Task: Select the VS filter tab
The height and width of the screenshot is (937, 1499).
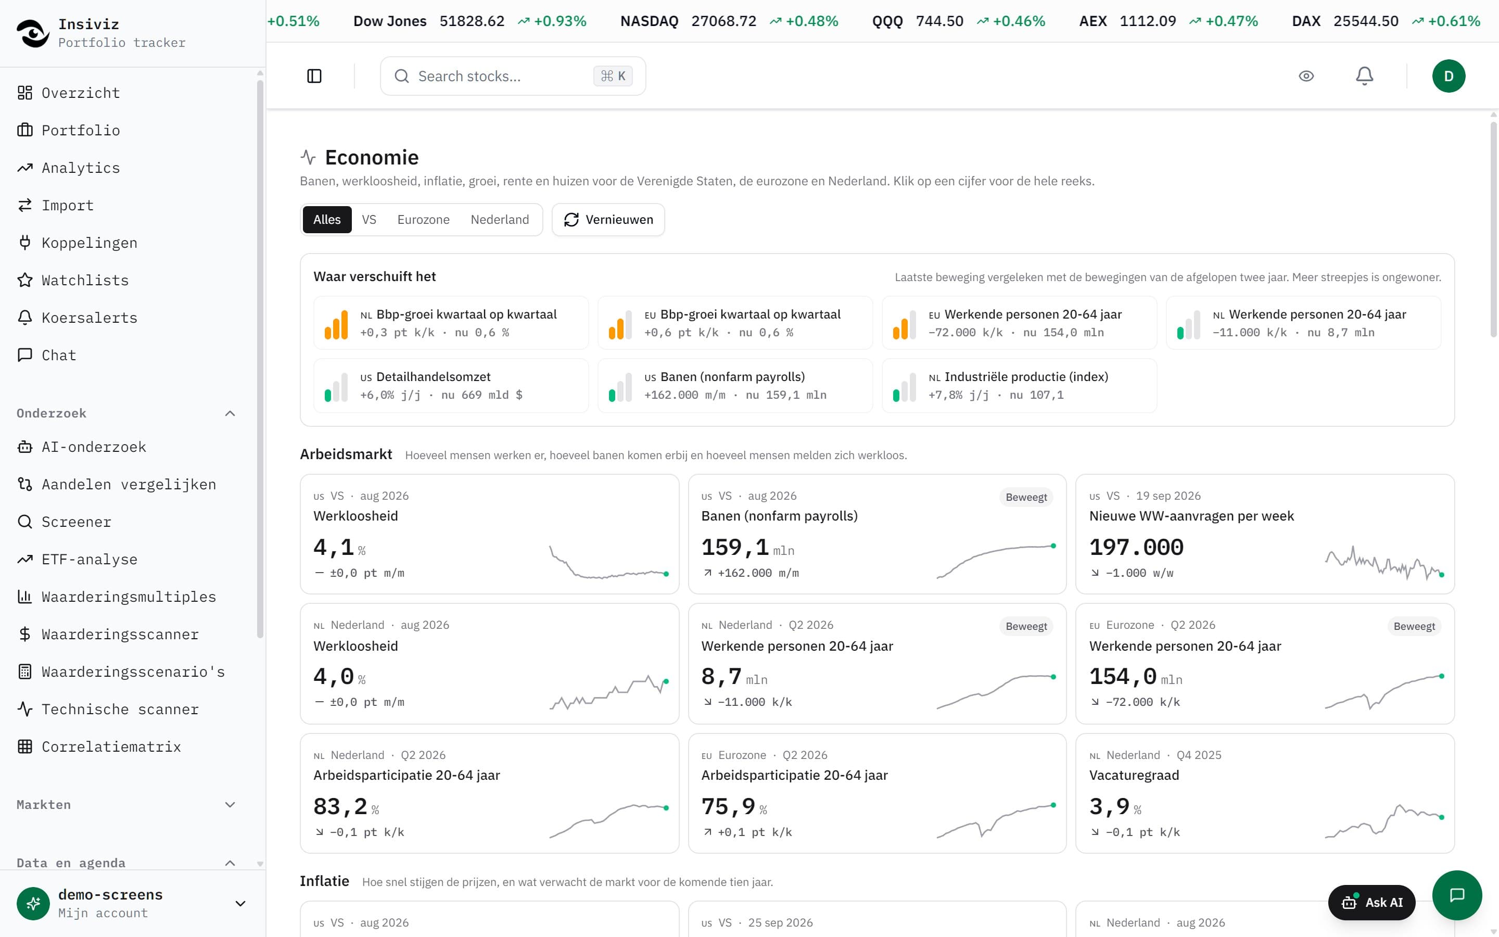Action: 369,219
